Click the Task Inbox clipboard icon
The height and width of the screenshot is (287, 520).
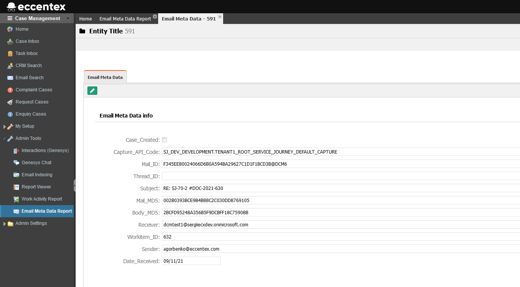10,53
